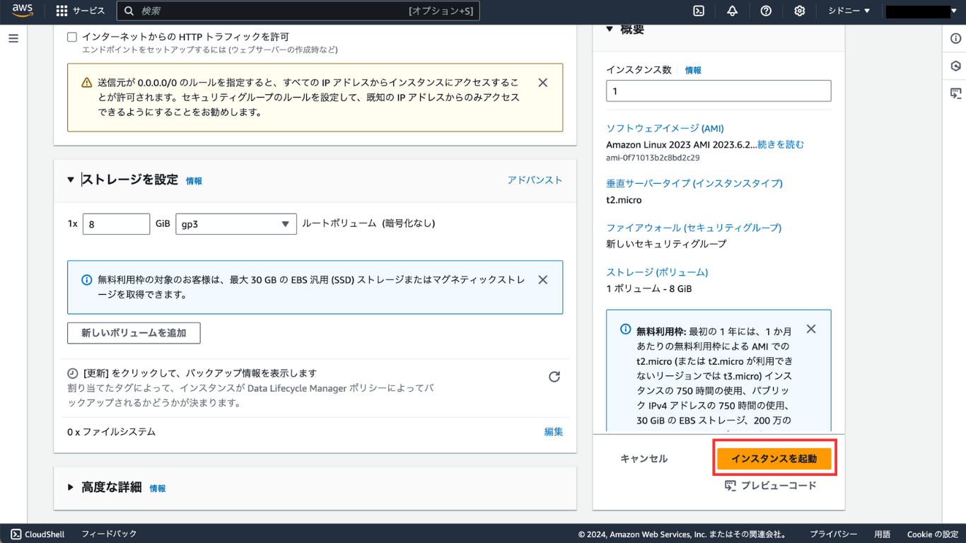This screenshot has width=966, height=543.
Task: Open the help question mark icon
Action: [766, 11]
